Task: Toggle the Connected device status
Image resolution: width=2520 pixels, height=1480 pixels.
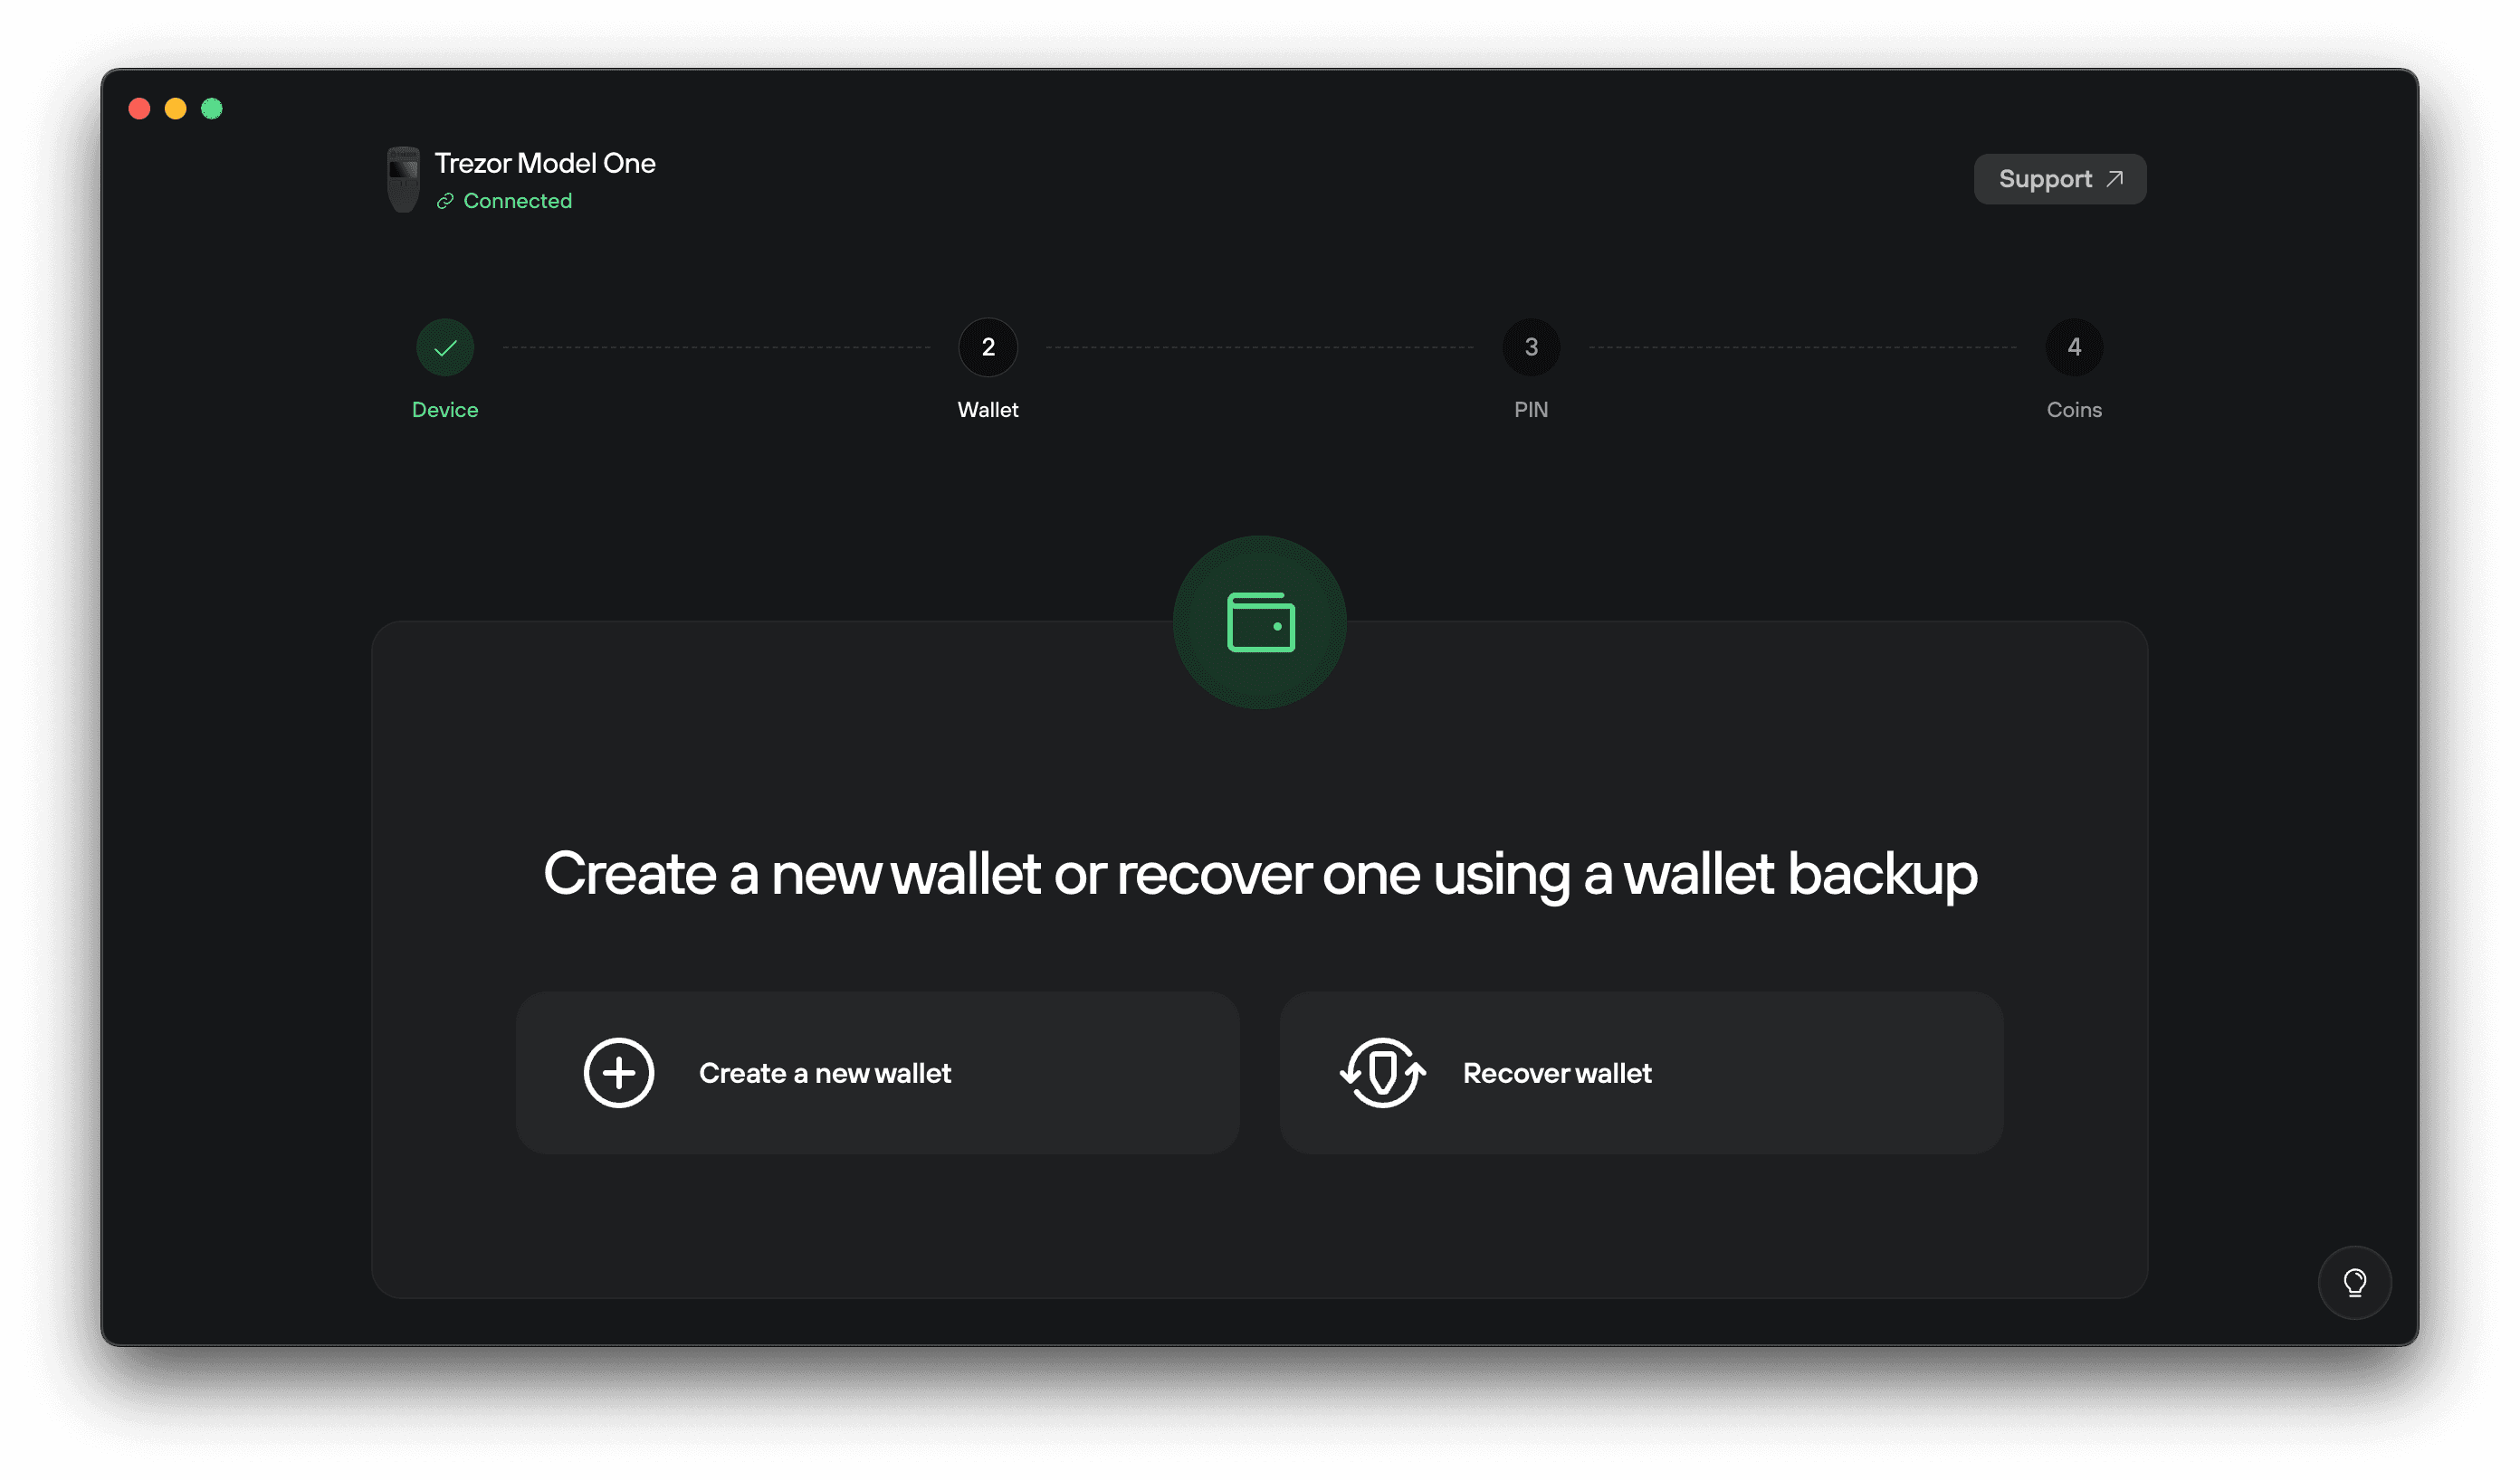Action: [517, 200]
